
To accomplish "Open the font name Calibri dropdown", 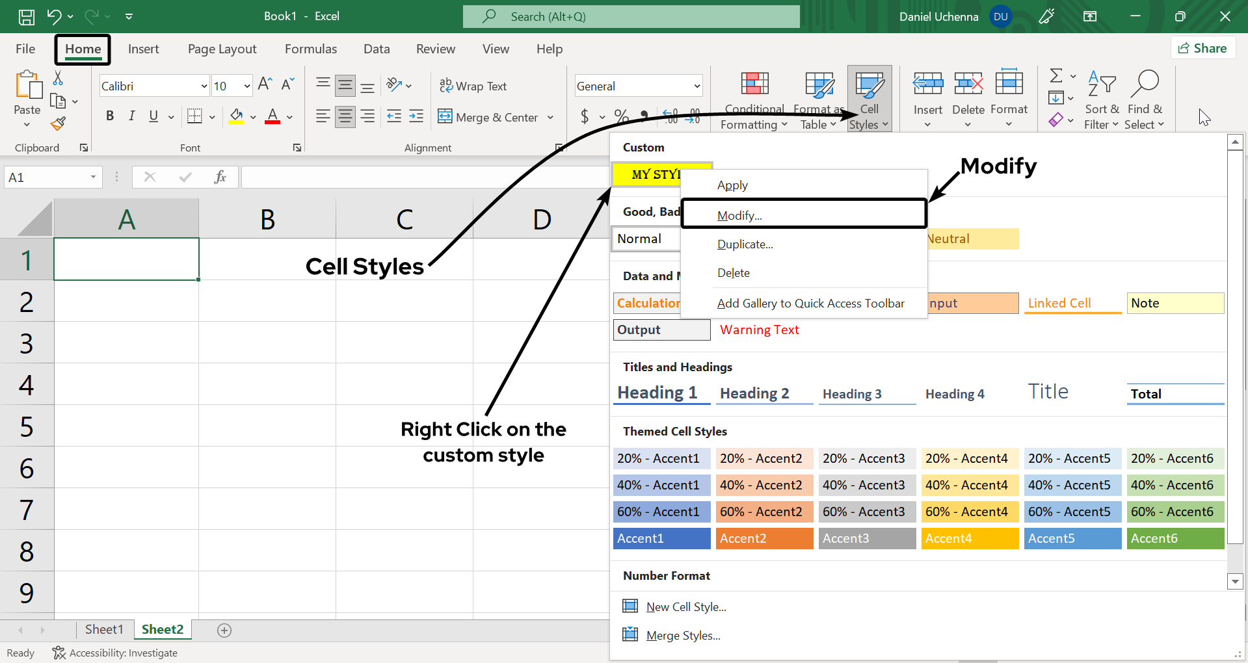I will (204, 86).
